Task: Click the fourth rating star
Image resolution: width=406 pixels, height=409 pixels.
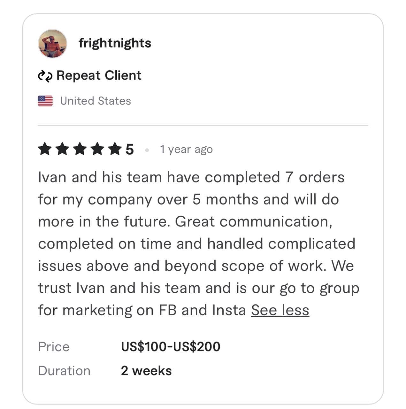Action: click(x=97, y=149)
